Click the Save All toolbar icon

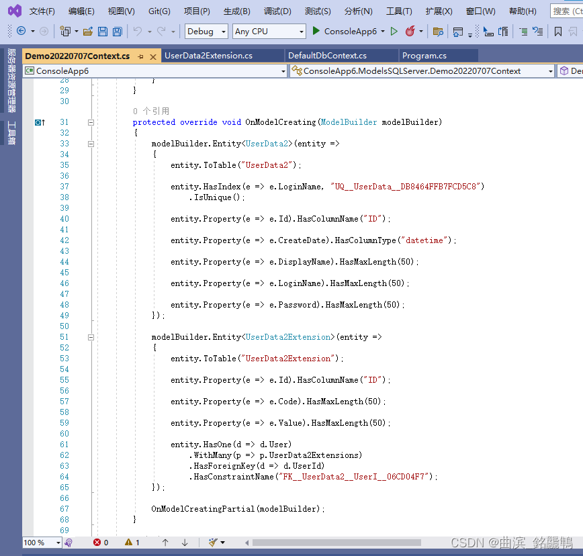tap(117, 31)
